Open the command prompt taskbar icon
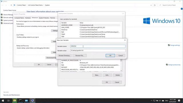183x103 pixels. click(21, 100)
